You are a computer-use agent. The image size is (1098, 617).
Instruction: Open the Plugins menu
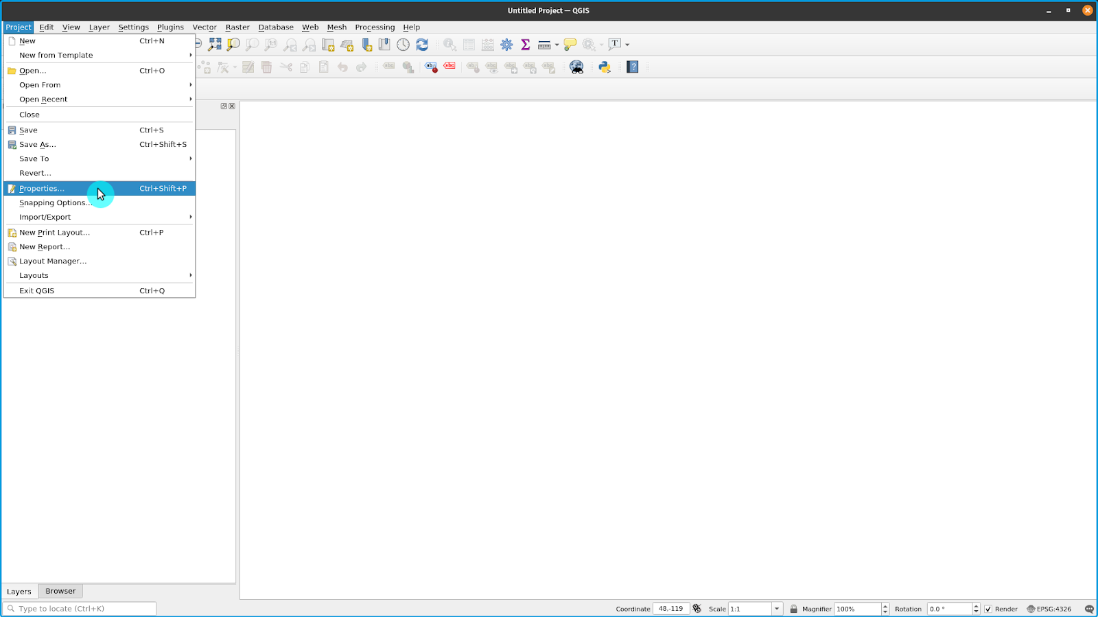(170, 27)
